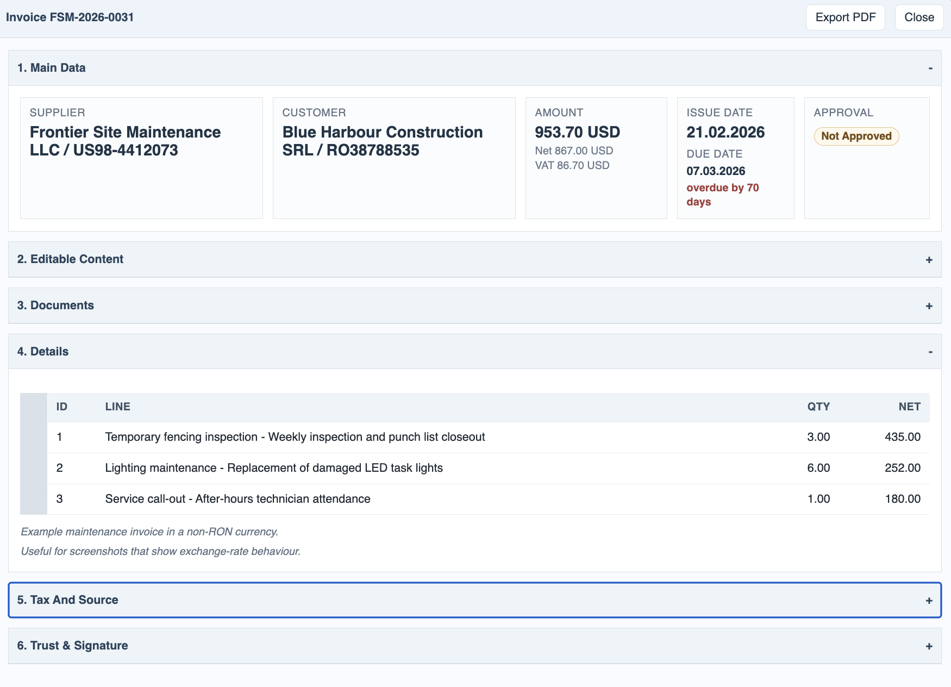This screenshot has height=687, width=951.
Task: Expand the Editable Content section
Action: click(x=475, y=259)
